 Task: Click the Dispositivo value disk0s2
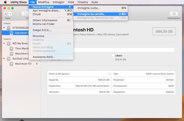(170, 92)
